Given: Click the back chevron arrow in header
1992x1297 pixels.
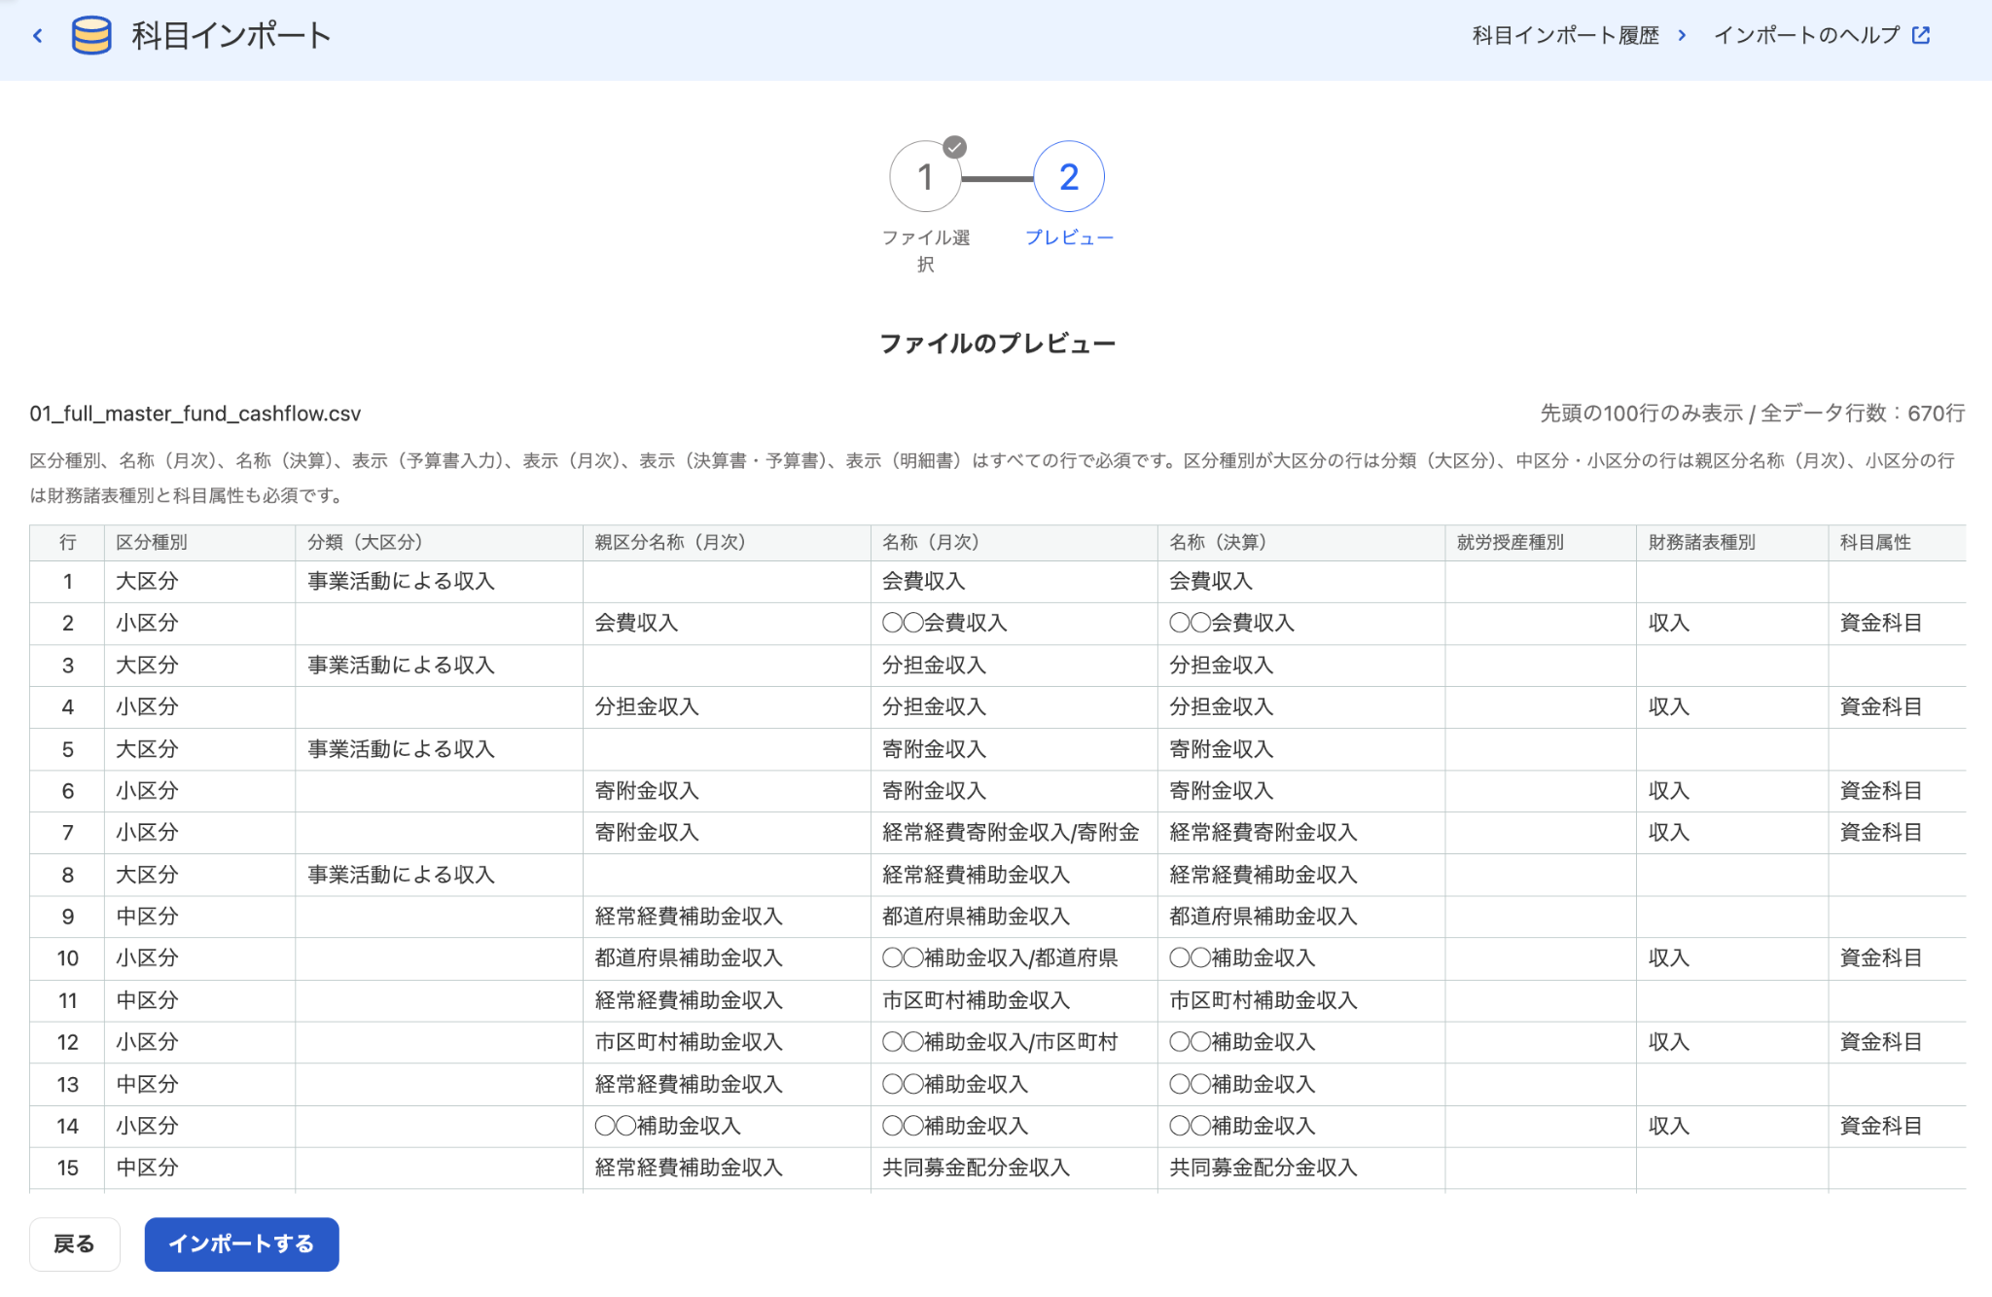Looking at the screenshot, I should coord(38,36).
